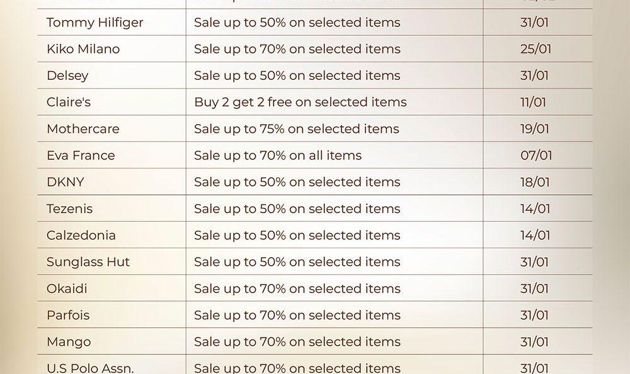This screenshot has width=630, height=374.
Task: Click the Mango brand name
Action: (69, 342)
